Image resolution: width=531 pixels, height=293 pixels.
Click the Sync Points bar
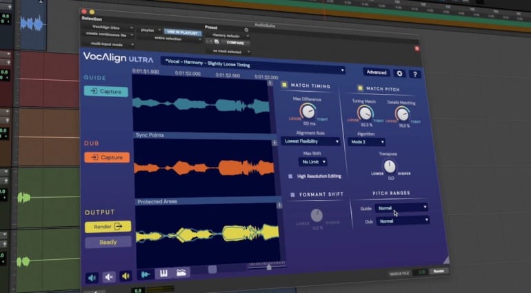coord(203,137)
